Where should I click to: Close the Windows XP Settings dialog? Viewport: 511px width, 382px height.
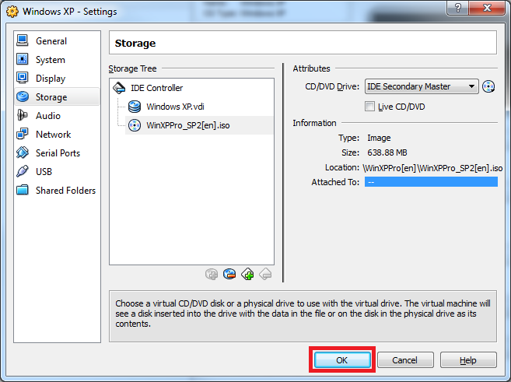click(487, 8)
